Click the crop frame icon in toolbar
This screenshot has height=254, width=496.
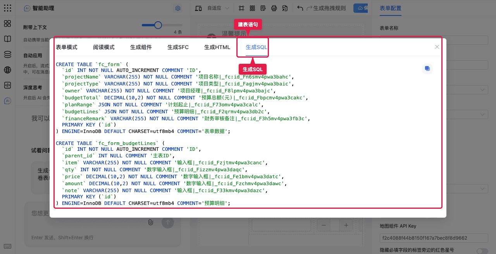241,8
